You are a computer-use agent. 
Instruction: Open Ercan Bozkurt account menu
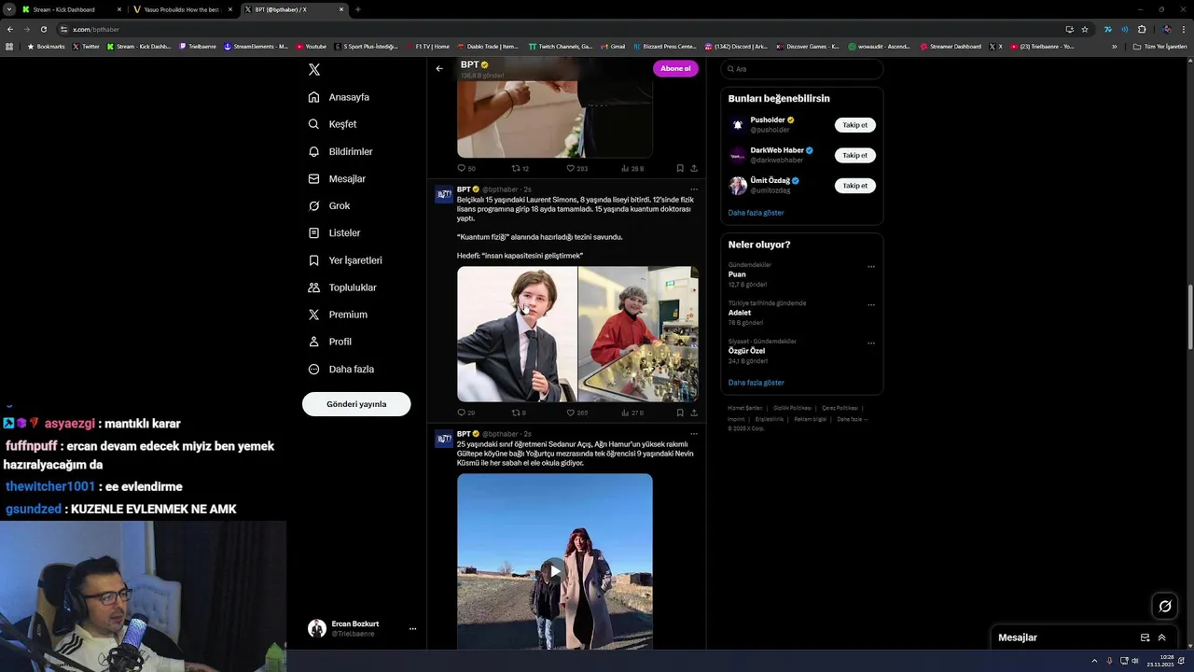(362, 629)
